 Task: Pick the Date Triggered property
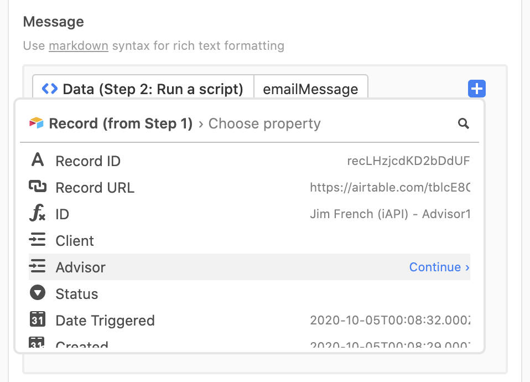tap(250, 320)
